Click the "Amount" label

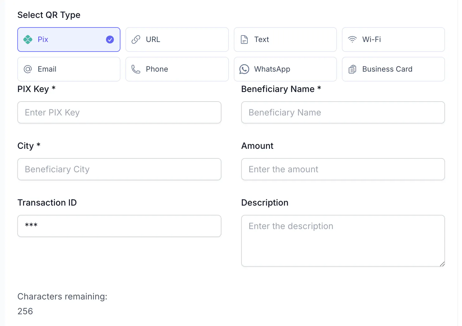click(258, 146)
